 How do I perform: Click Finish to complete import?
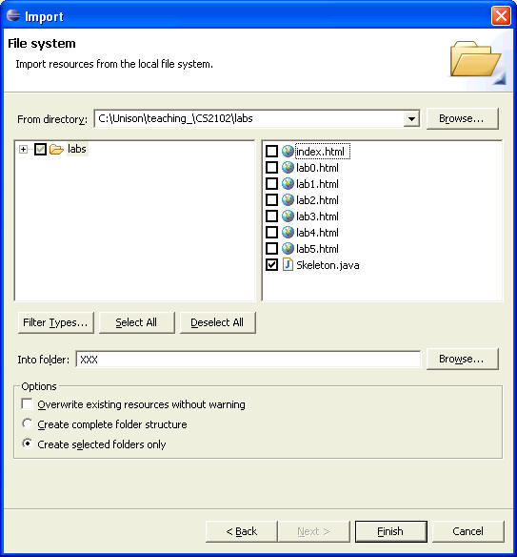point(390,531)
